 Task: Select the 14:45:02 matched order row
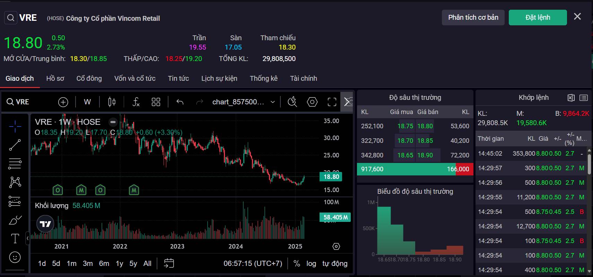click(x=531, y=154)
